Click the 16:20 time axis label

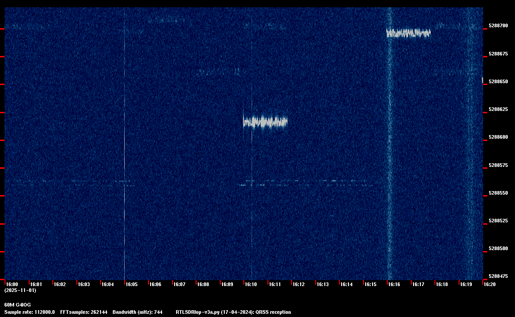[490, 284]
